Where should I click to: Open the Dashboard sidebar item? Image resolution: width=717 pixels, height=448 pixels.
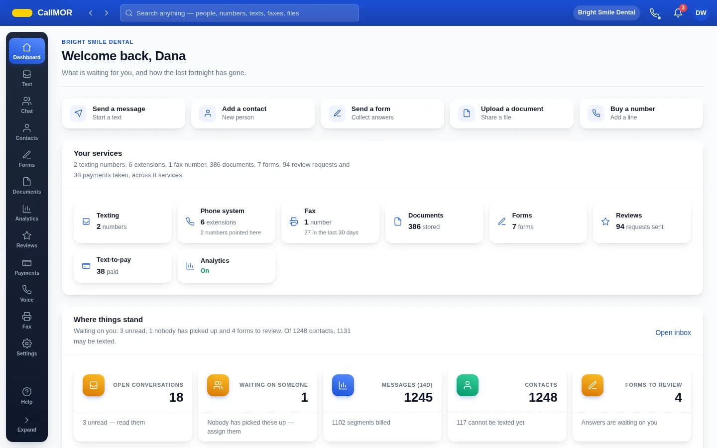click(27, 51)
